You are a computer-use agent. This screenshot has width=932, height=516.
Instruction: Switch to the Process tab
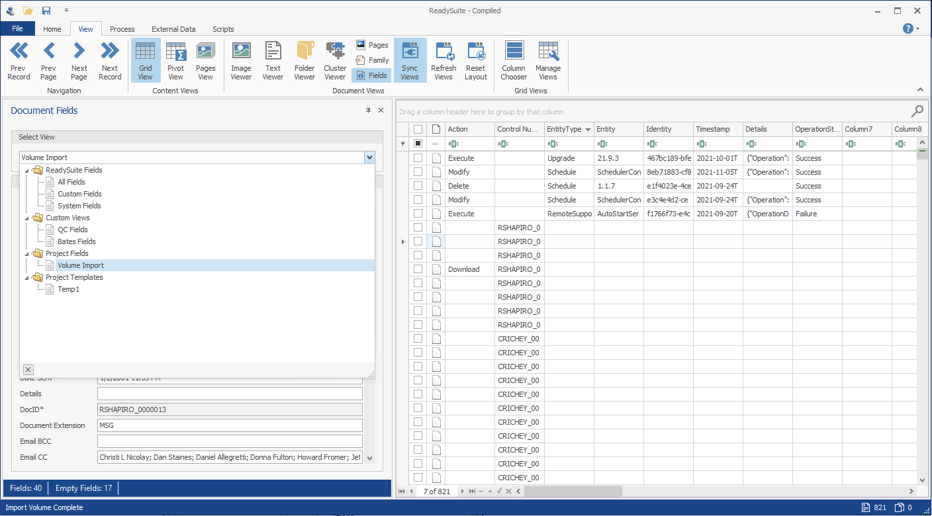122,29
